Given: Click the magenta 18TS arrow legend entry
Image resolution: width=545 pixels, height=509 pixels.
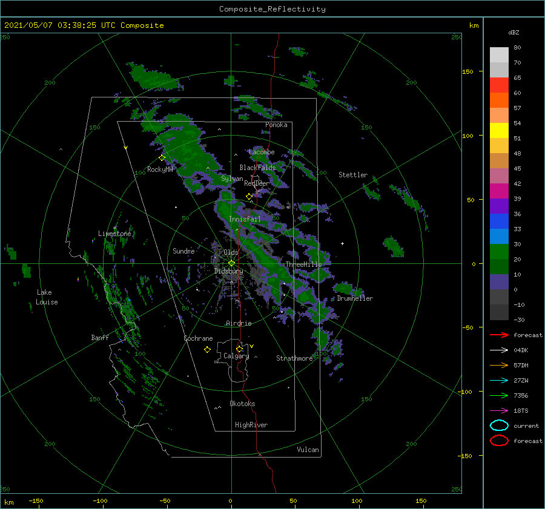Looking at the screenshot, I should click(499, 411).
